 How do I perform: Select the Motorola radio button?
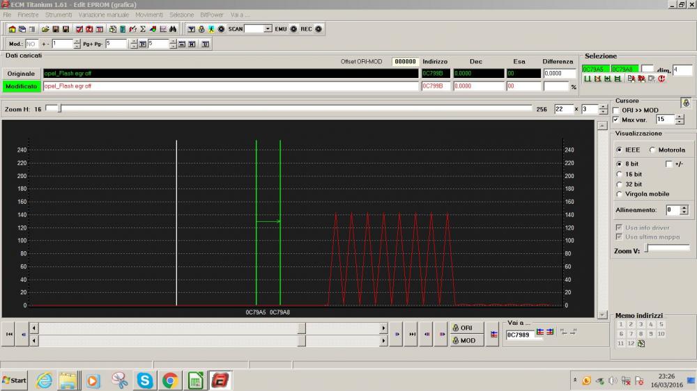click(652, 150)
